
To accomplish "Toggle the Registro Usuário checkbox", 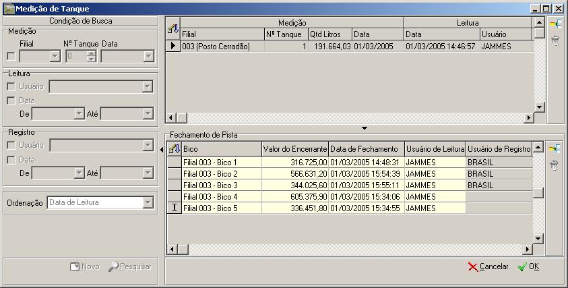I will (x=11, y=145).
